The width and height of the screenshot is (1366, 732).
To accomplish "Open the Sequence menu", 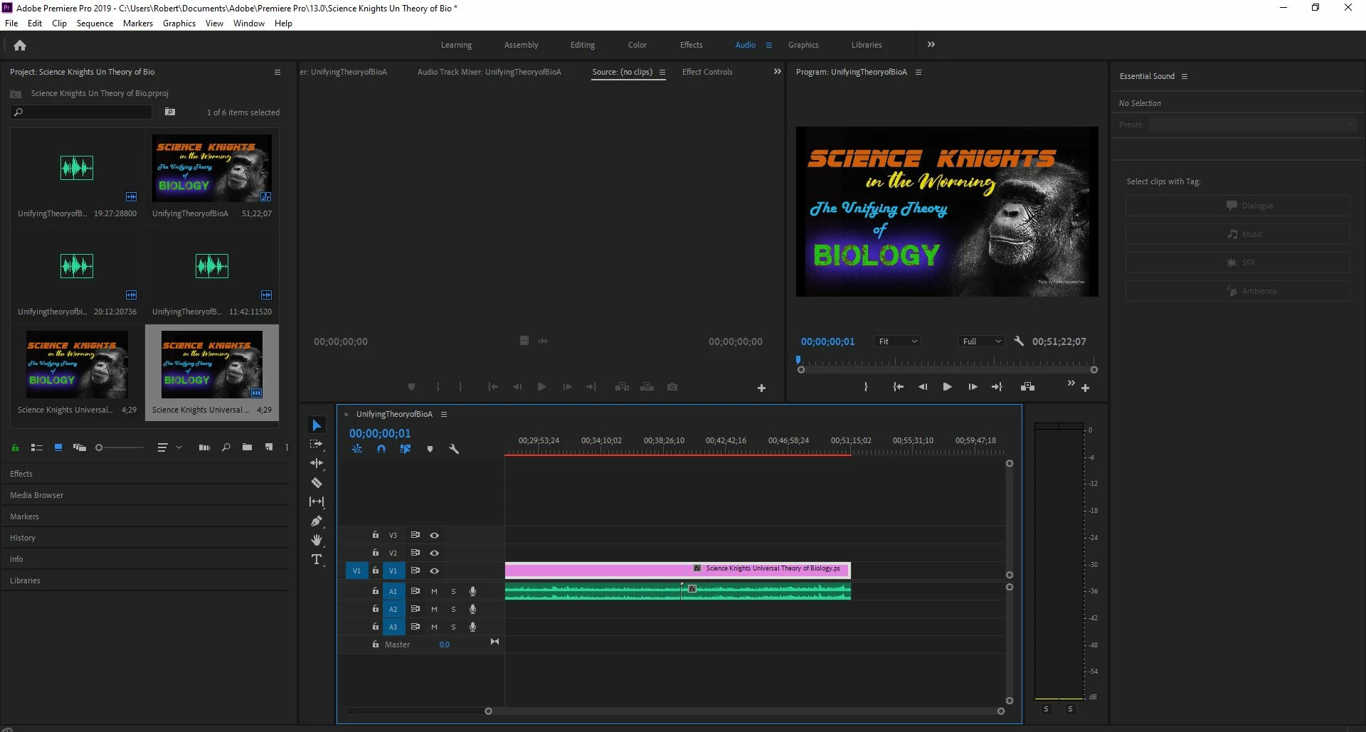I will click(x=95, y=23).
